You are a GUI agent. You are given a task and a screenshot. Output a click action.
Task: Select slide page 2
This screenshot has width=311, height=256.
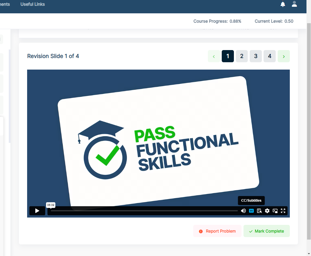[x=242, y=56]
